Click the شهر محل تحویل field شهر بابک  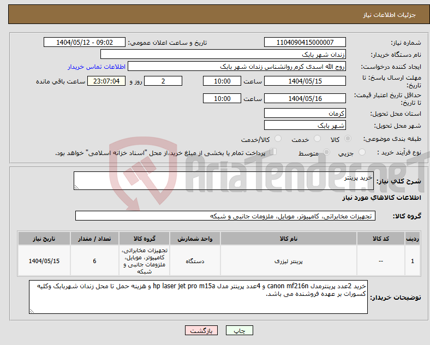pyautogui.click(x=304, y=125)
